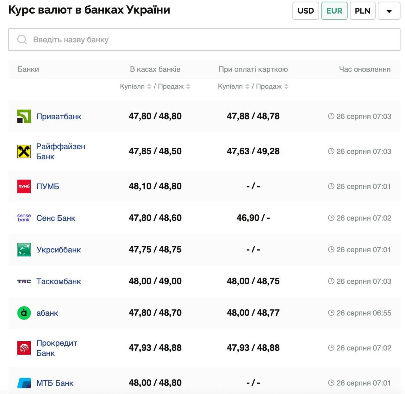Screen dimensions: 405x394
Task: Click the blue МТБ Банк logo icon
Action: coord(24,383)
